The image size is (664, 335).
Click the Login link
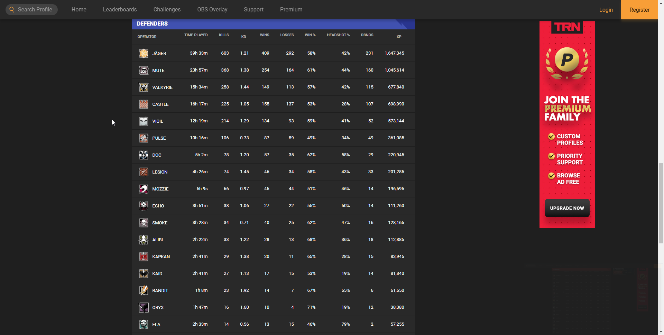tap(606, 10)
